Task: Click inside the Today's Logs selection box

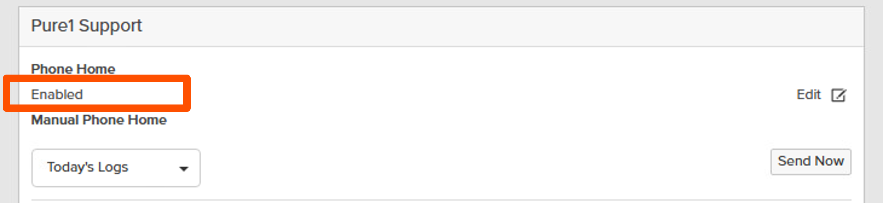Action: (116, 168)
